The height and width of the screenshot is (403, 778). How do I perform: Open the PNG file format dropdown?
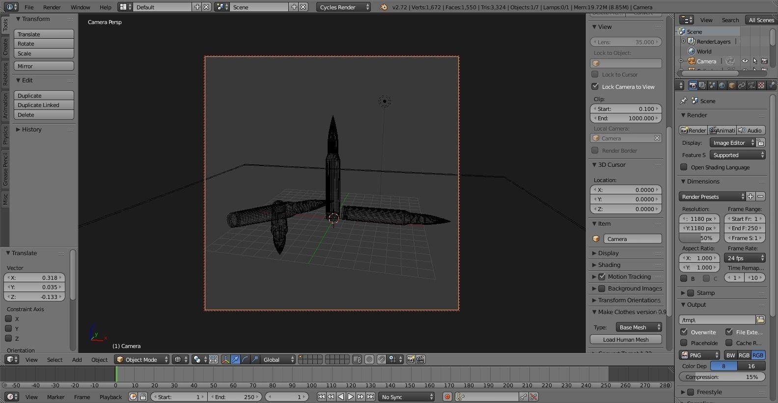click(x=700, y=355)
